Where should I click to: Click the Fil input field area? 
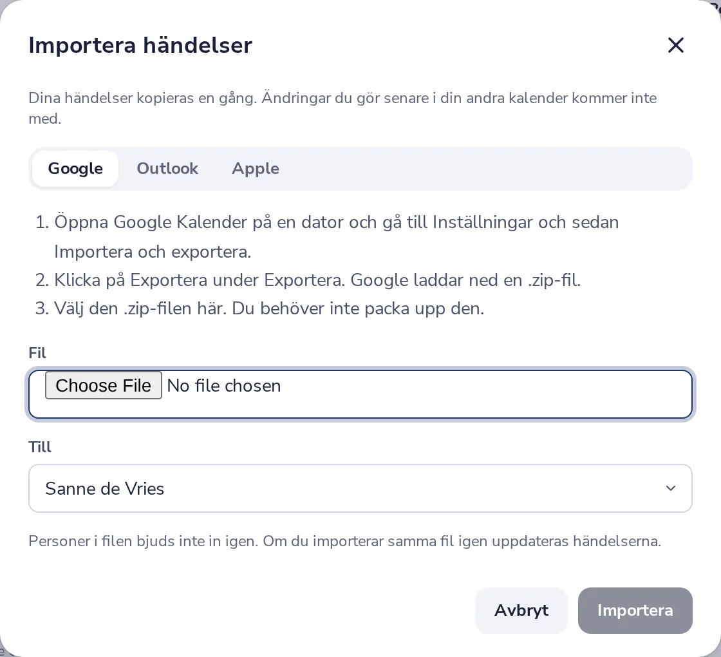coord(360,394)
